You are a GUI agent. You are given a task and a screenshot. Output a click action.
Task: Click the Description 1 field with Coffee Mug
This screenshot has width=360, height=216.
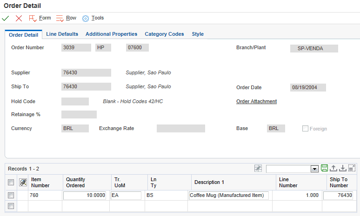229,196
